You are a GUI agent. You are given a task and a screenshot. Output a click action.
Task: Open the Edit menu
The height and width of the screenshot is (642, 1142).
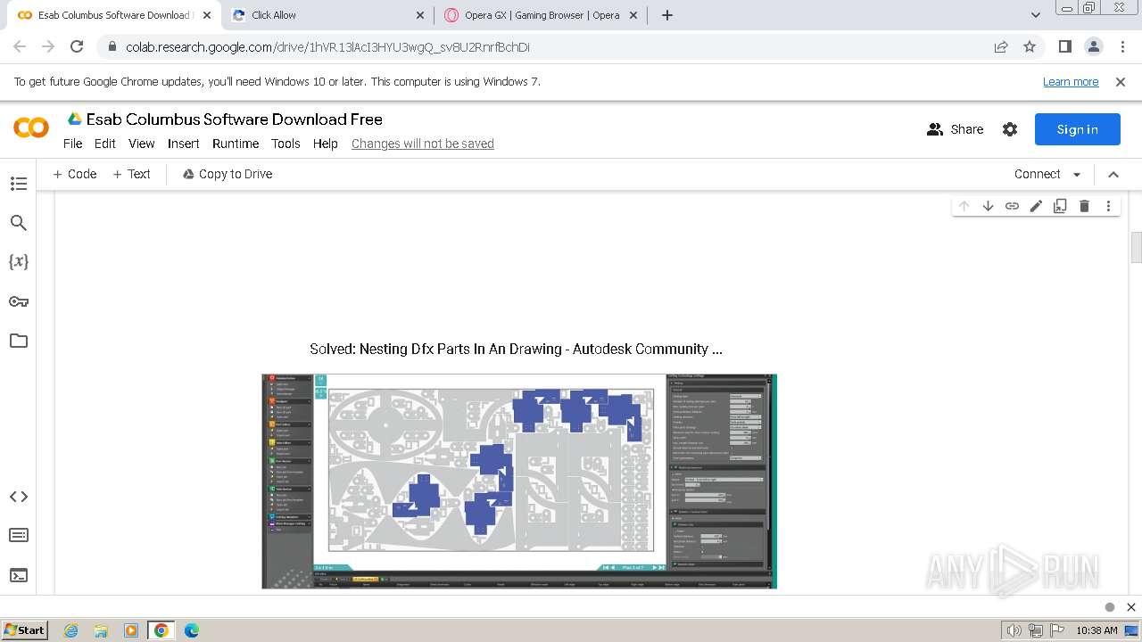tap(105, 144)
